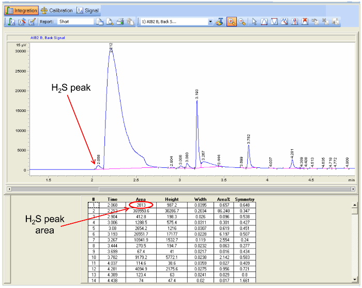Viewport: 362px width, 288px height.
Task: Select the delete peak tool with red X
Action: (x=305, y=22)
